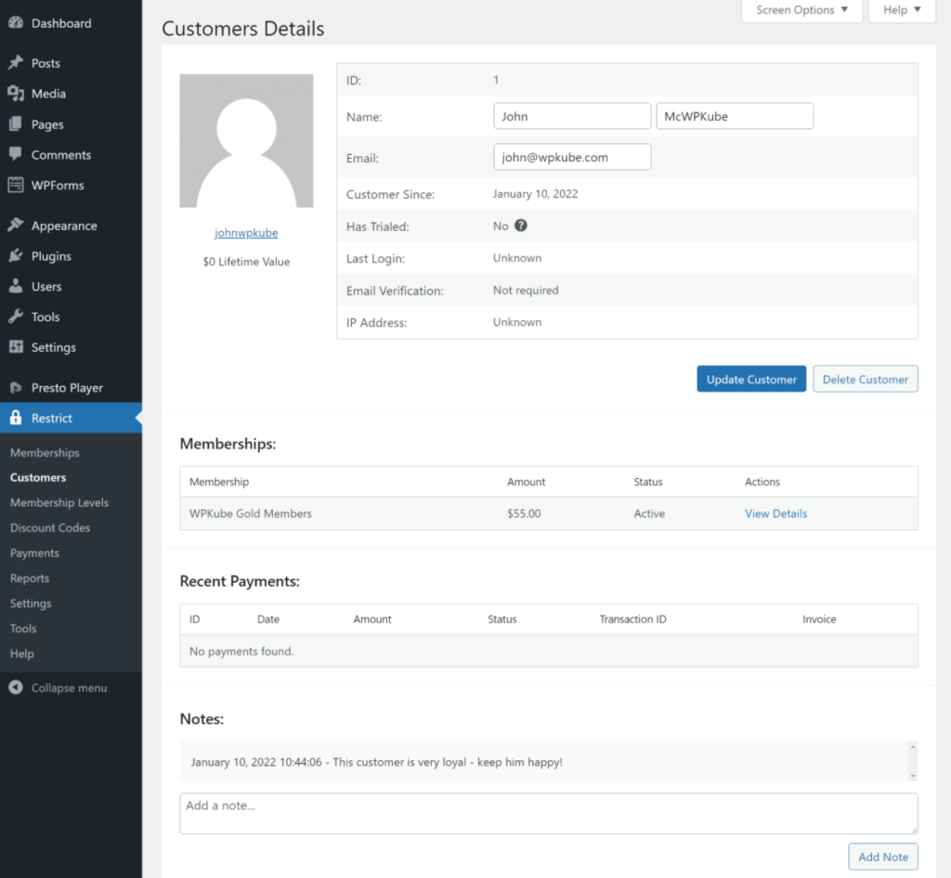Click the Plugins plug icon

(16, 256)
